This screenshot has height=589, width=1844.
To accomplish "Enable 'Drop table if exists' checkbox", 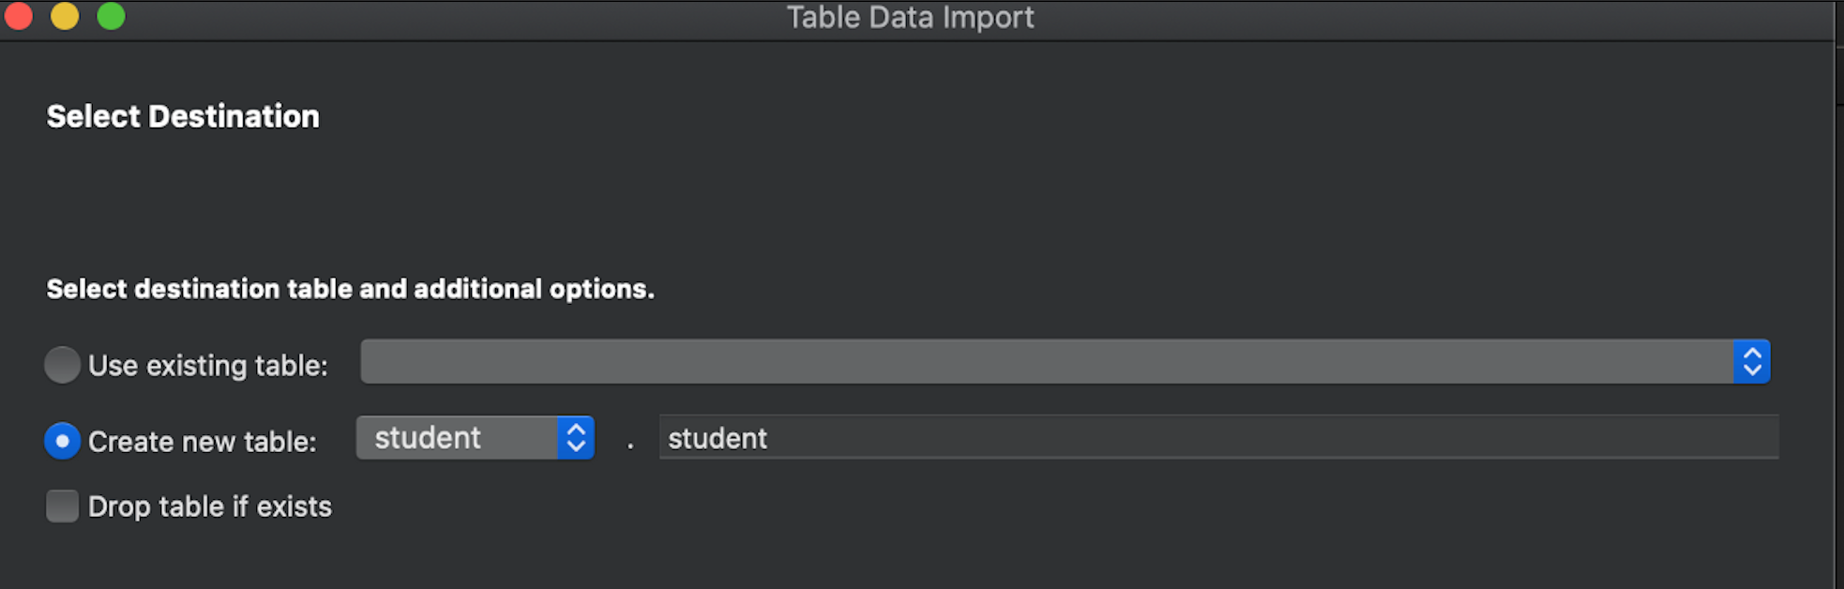I will coord(63,506).
